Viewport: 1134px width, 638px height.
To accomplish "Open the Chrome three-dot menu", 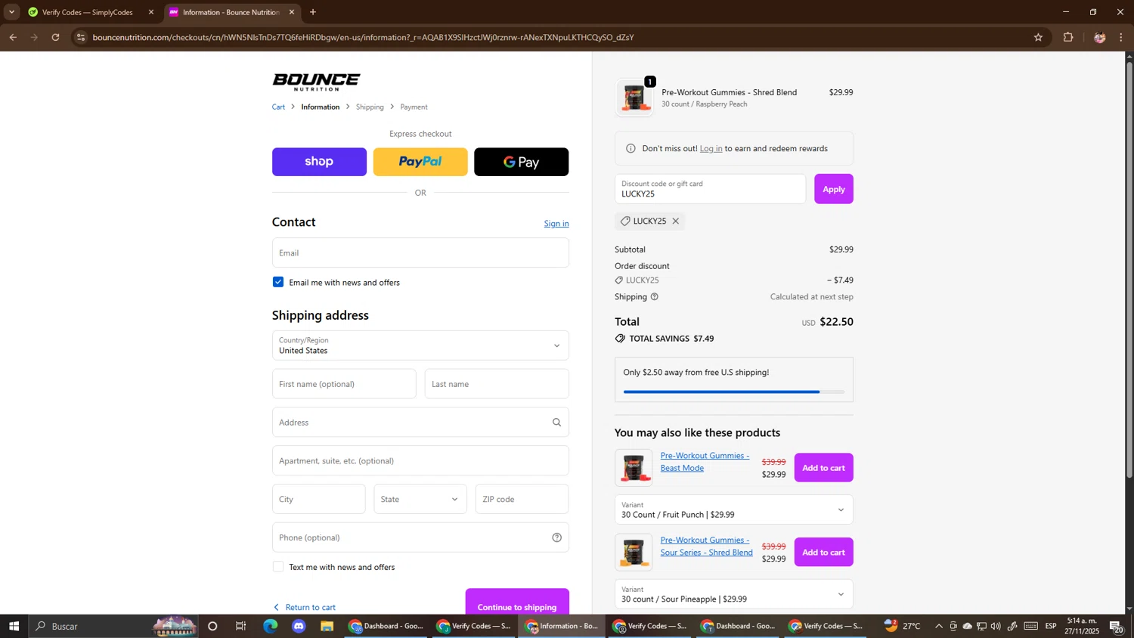I will (x=1121, y=37).
